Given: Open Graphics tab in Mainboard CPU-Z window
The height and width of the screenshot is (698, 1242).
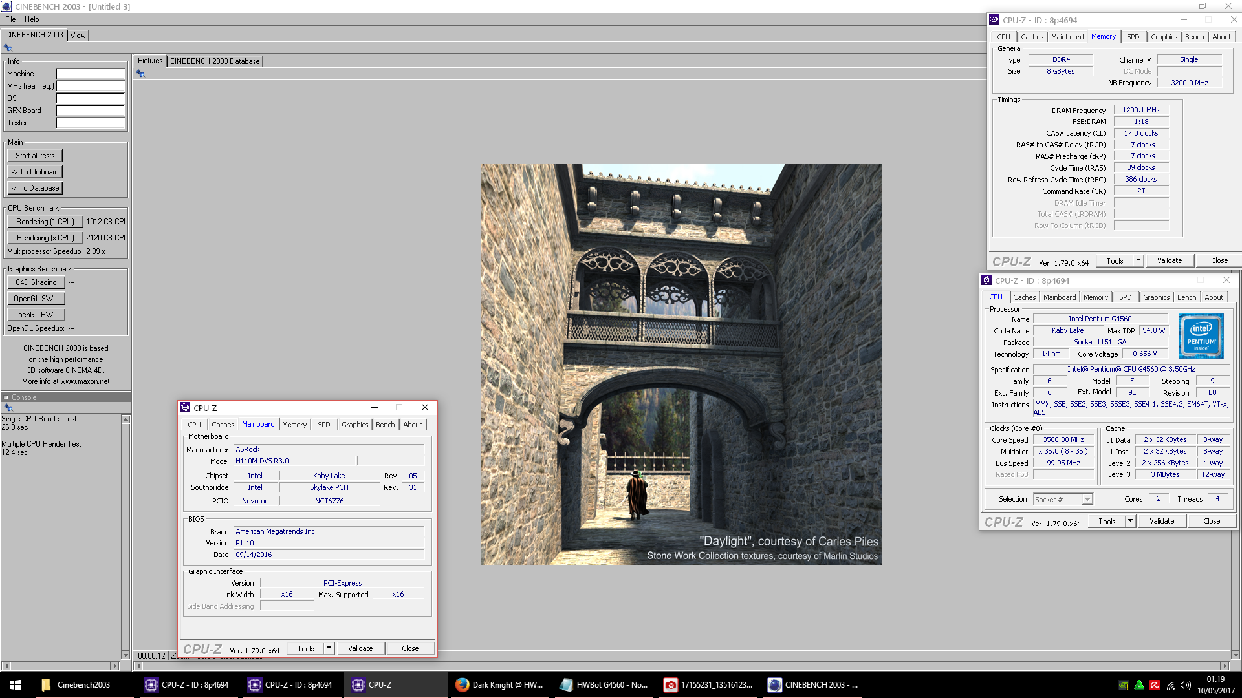Looking at the screenshot, I should pos(354,425).
